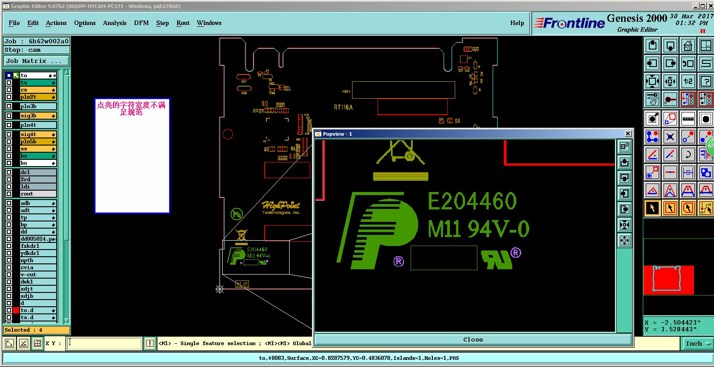Screen dimensions: 714x367
Task: Click the 1:2 zoom scale icon
Action: pos(688,81)
